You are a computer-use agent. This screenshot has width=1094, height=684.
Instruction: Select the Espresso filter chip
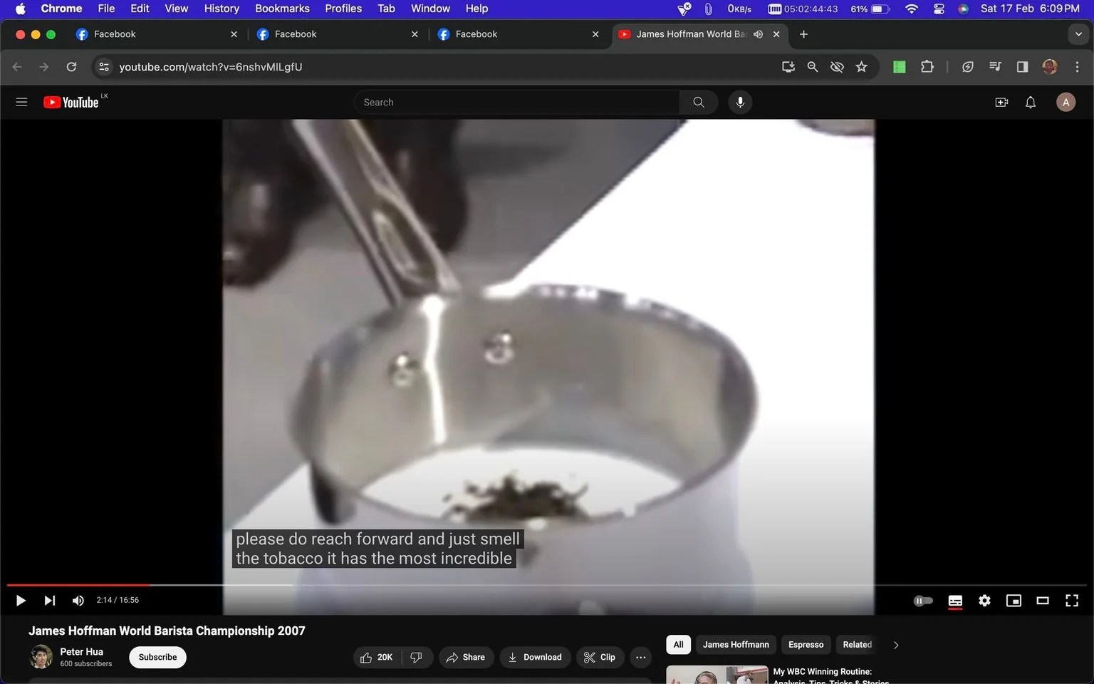pyautogui.click(x=806, y=644)
